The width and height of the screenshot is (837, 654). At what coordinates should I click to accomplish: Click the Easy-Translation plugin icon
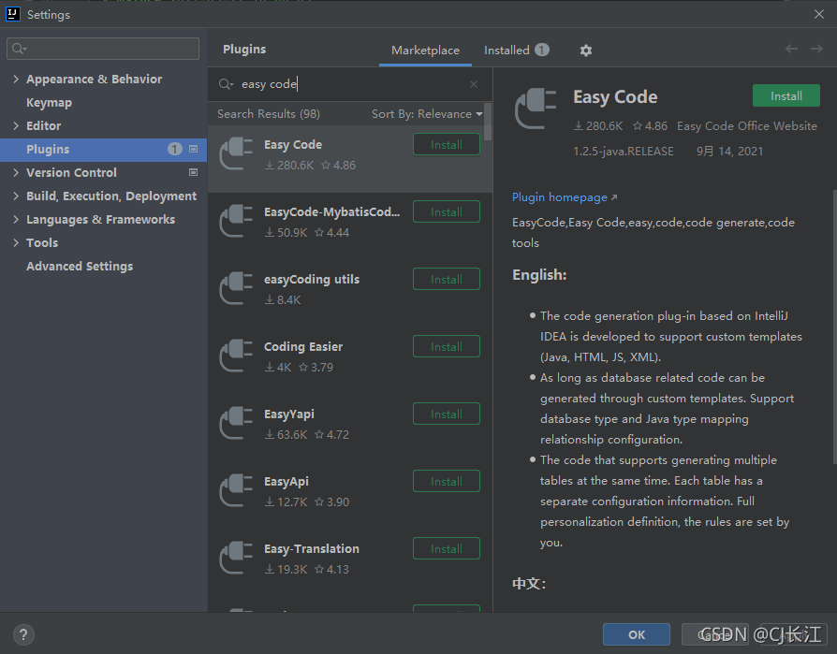click(x=236, y=558)
